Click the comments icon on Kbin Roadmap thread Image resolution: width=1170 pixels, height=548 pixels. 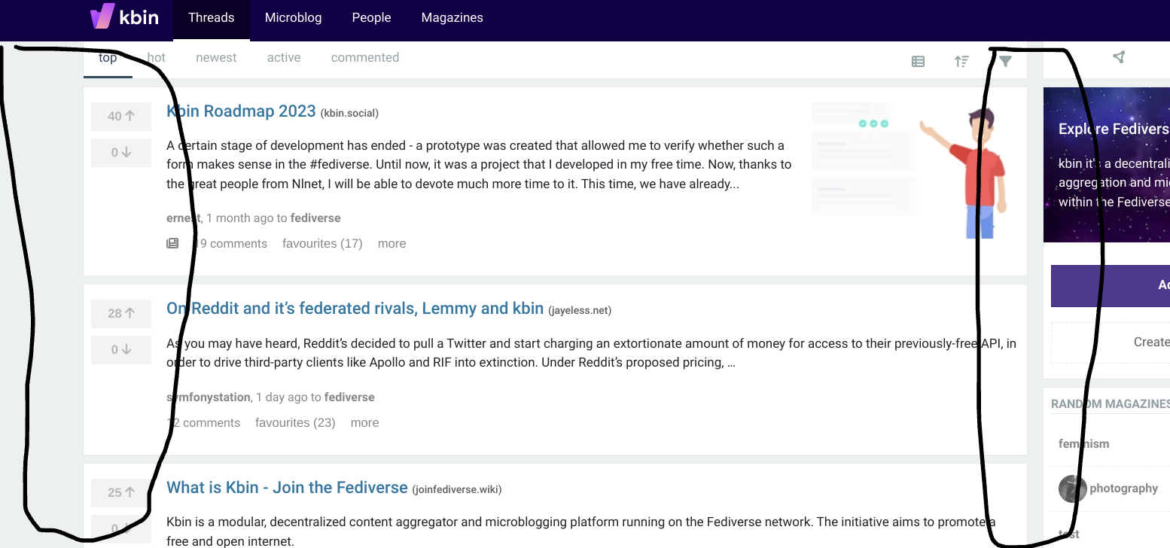click(x=173, y=242)
